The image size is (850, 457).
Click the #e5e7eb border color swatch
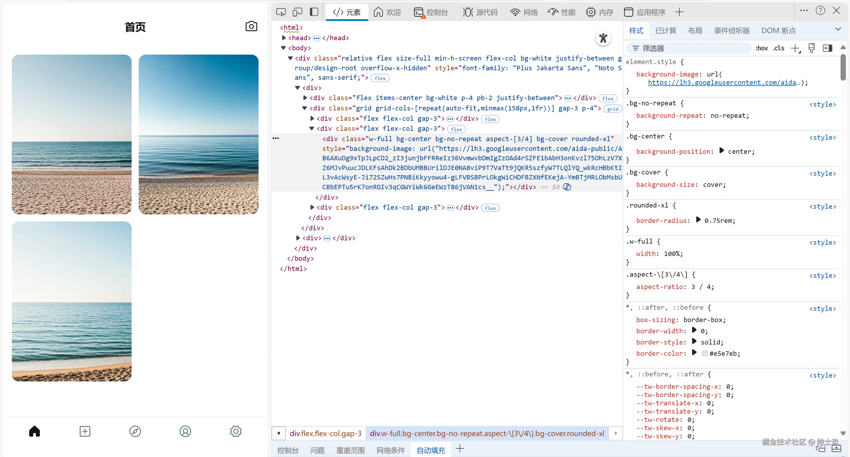coord(704,353)
